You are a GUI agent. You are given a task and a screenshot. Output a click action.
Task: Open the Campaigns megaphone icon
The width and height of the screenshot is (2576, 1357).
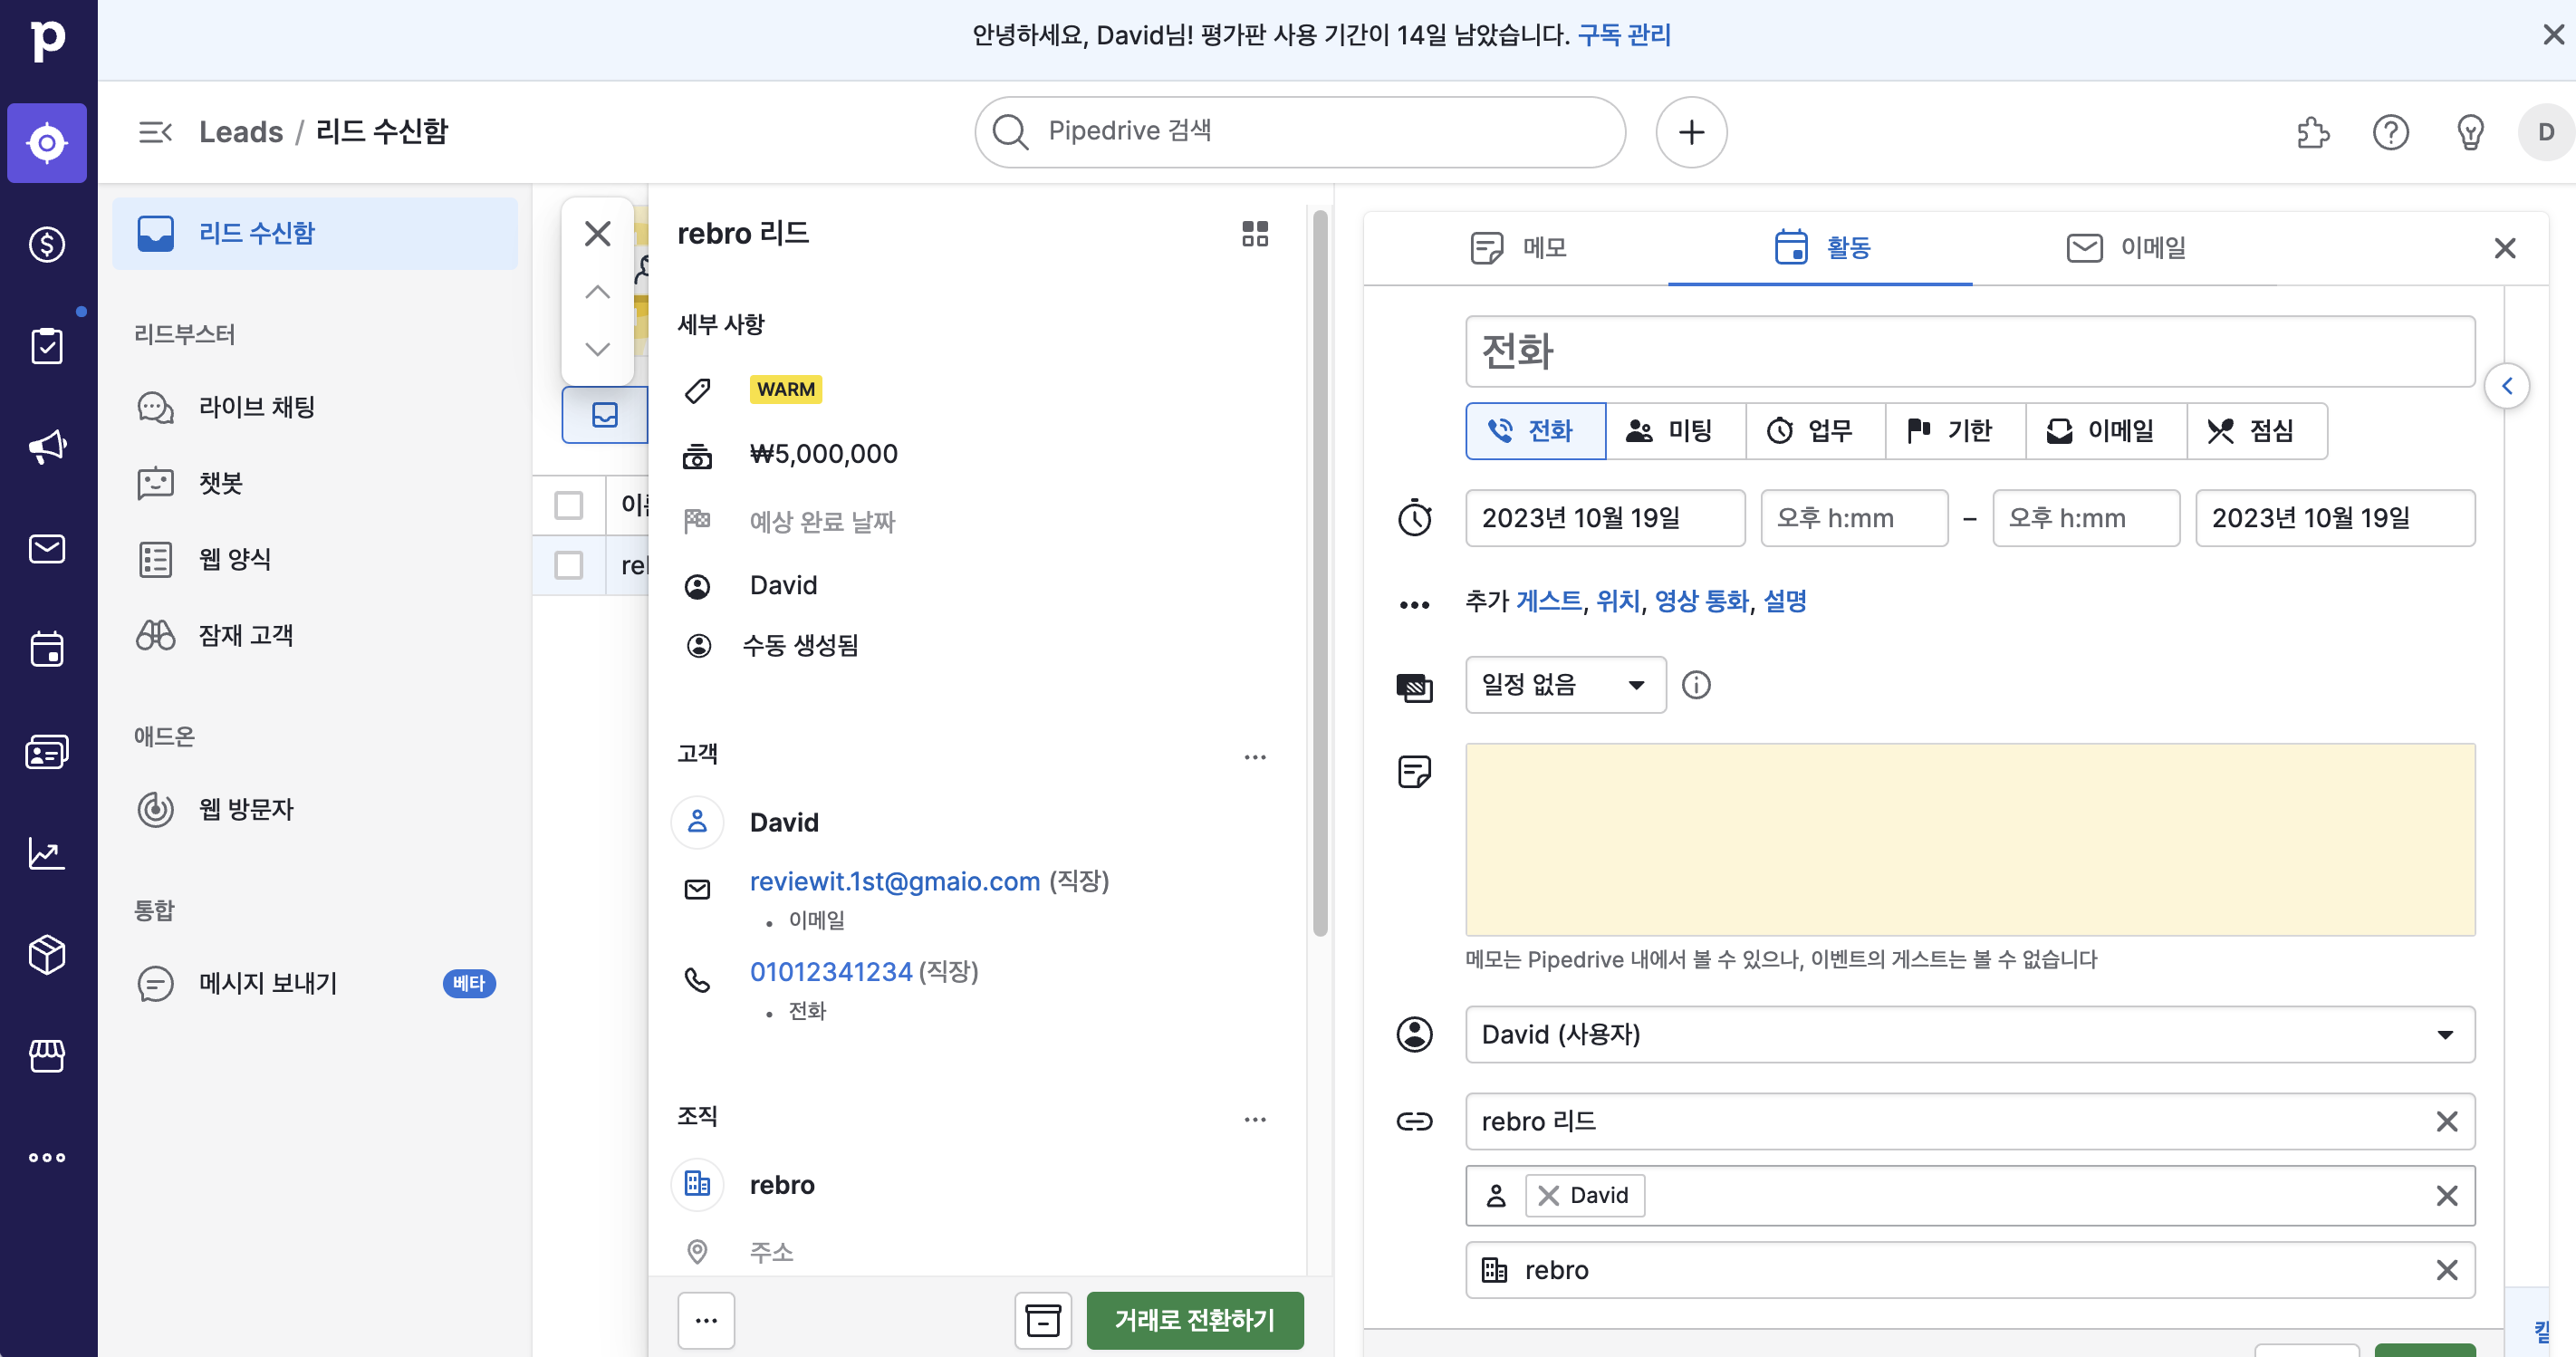(x=47, y=446)
